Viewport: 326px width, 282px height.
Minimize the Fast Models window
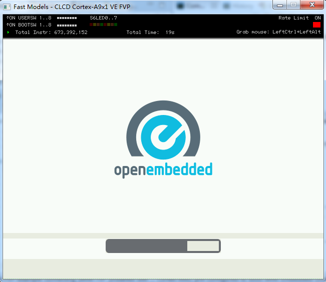point(280,4)
